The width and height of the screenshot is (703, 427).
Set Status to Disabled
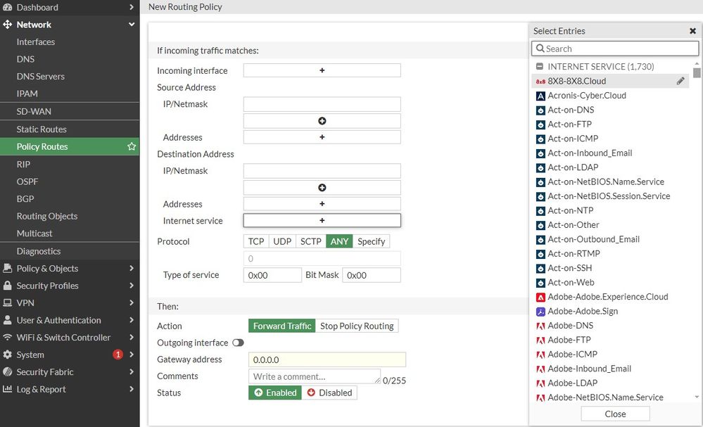tap(330, 393)
